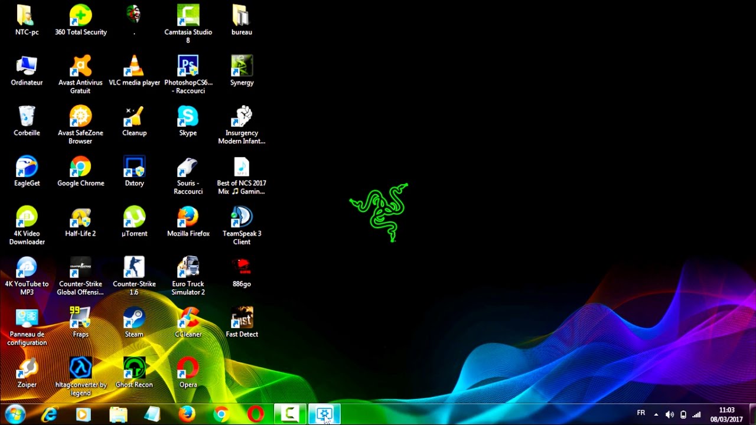
Task: Select the CCleaner desktop shortcut
Action: (x=188, y=322)
